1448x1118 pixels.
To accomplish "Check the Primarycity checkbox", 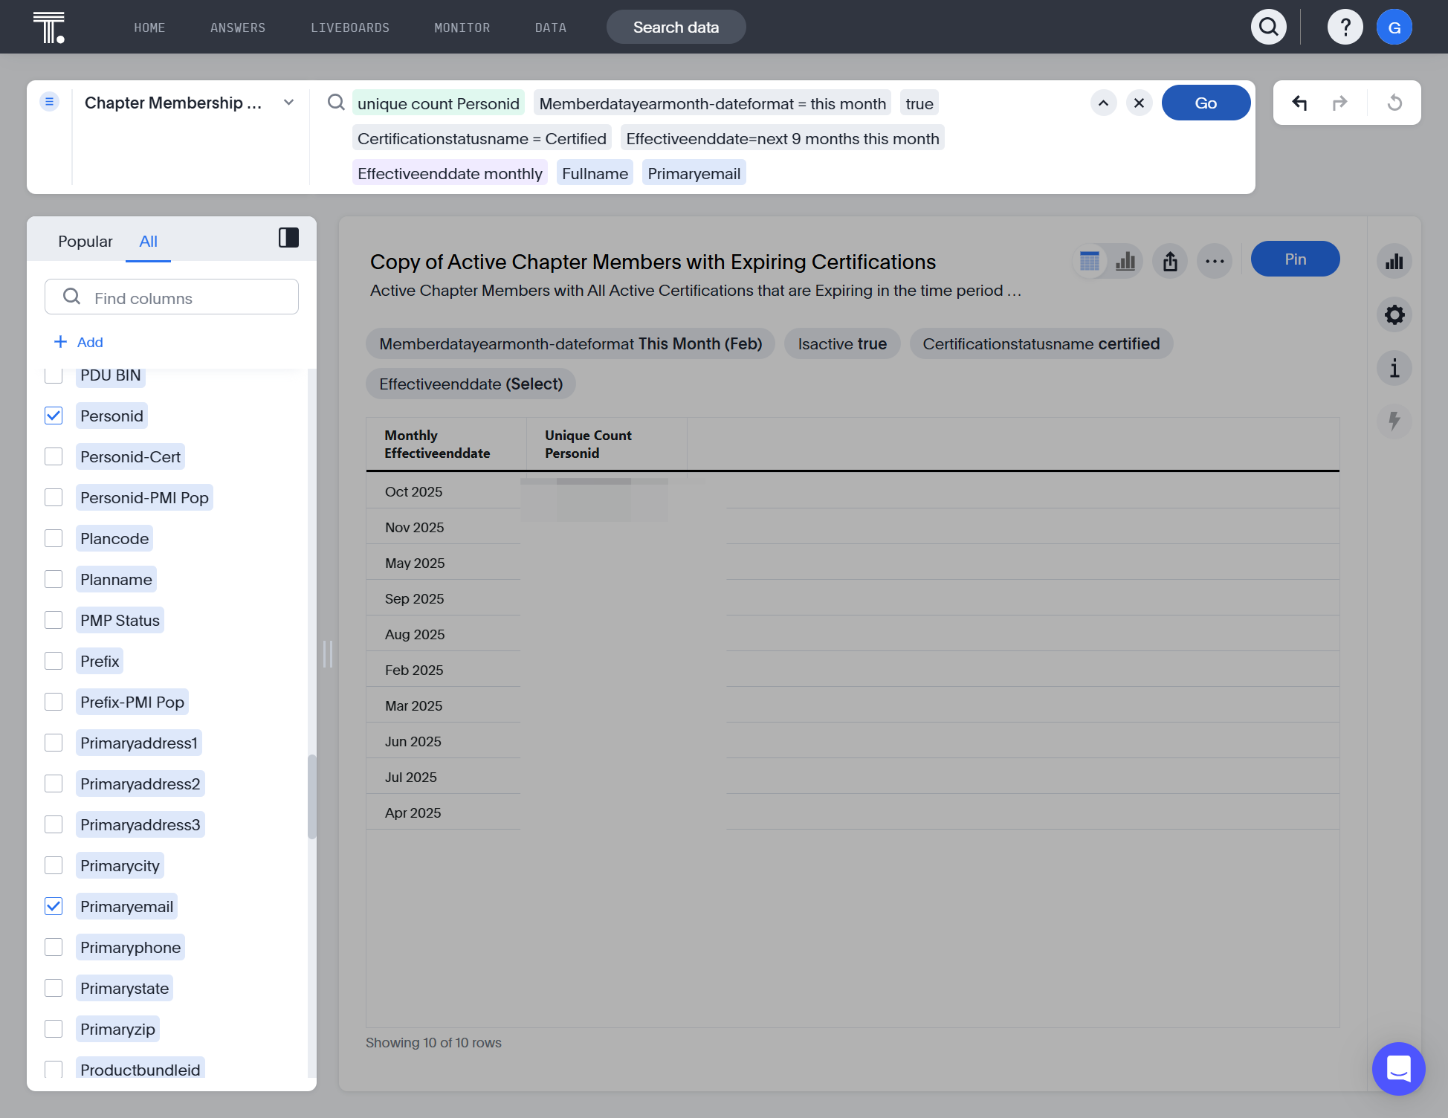I will click(54, 865).
